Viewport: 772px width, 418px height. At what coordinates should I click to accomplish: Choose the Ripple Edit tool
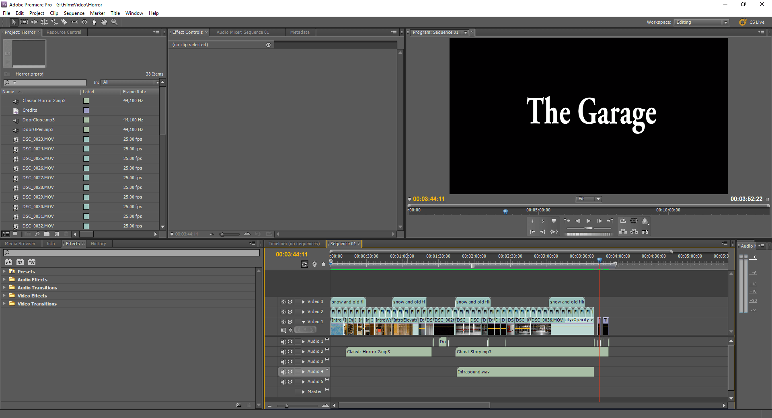[x=34, y=23]
